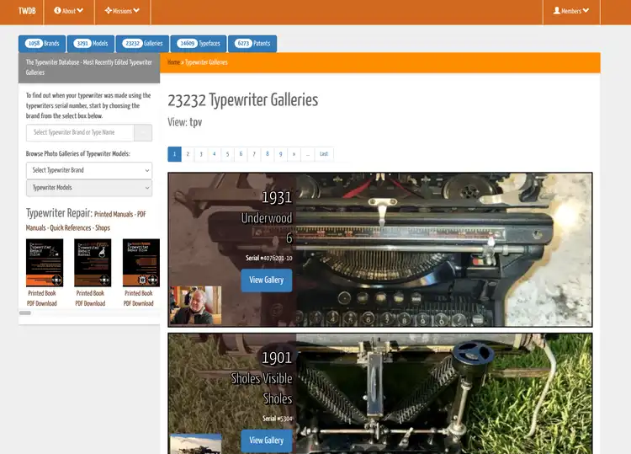Go to pagination page 1

tap(174, 154)
